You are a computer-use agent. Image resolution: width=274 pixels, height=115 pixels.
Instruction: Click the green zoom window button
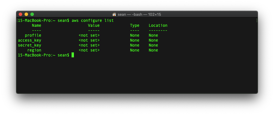click(x=32, y=14)
